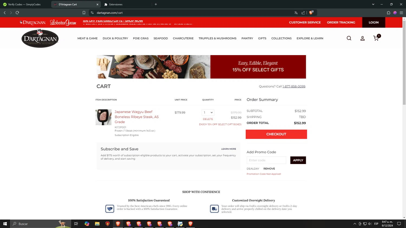Viewport: 406px width, 228px height.
Task: Click Learn More for Subscribe and Save
Action: (228, 149)
